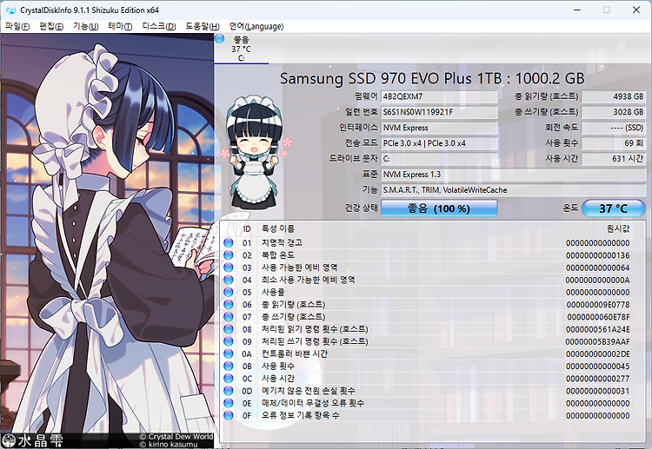Click the standard field NVM Express 1.3
This screenshot has width=652, height=449.
(x=513, y=174)
